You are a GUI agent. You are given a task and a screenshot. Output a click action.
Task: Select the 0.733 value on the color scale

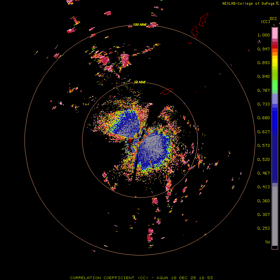click(x=264, y=104)
